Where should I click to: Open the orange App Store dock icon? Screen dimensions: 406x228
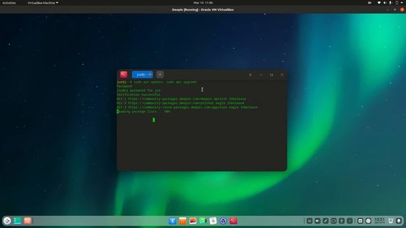tap(183, 221)
